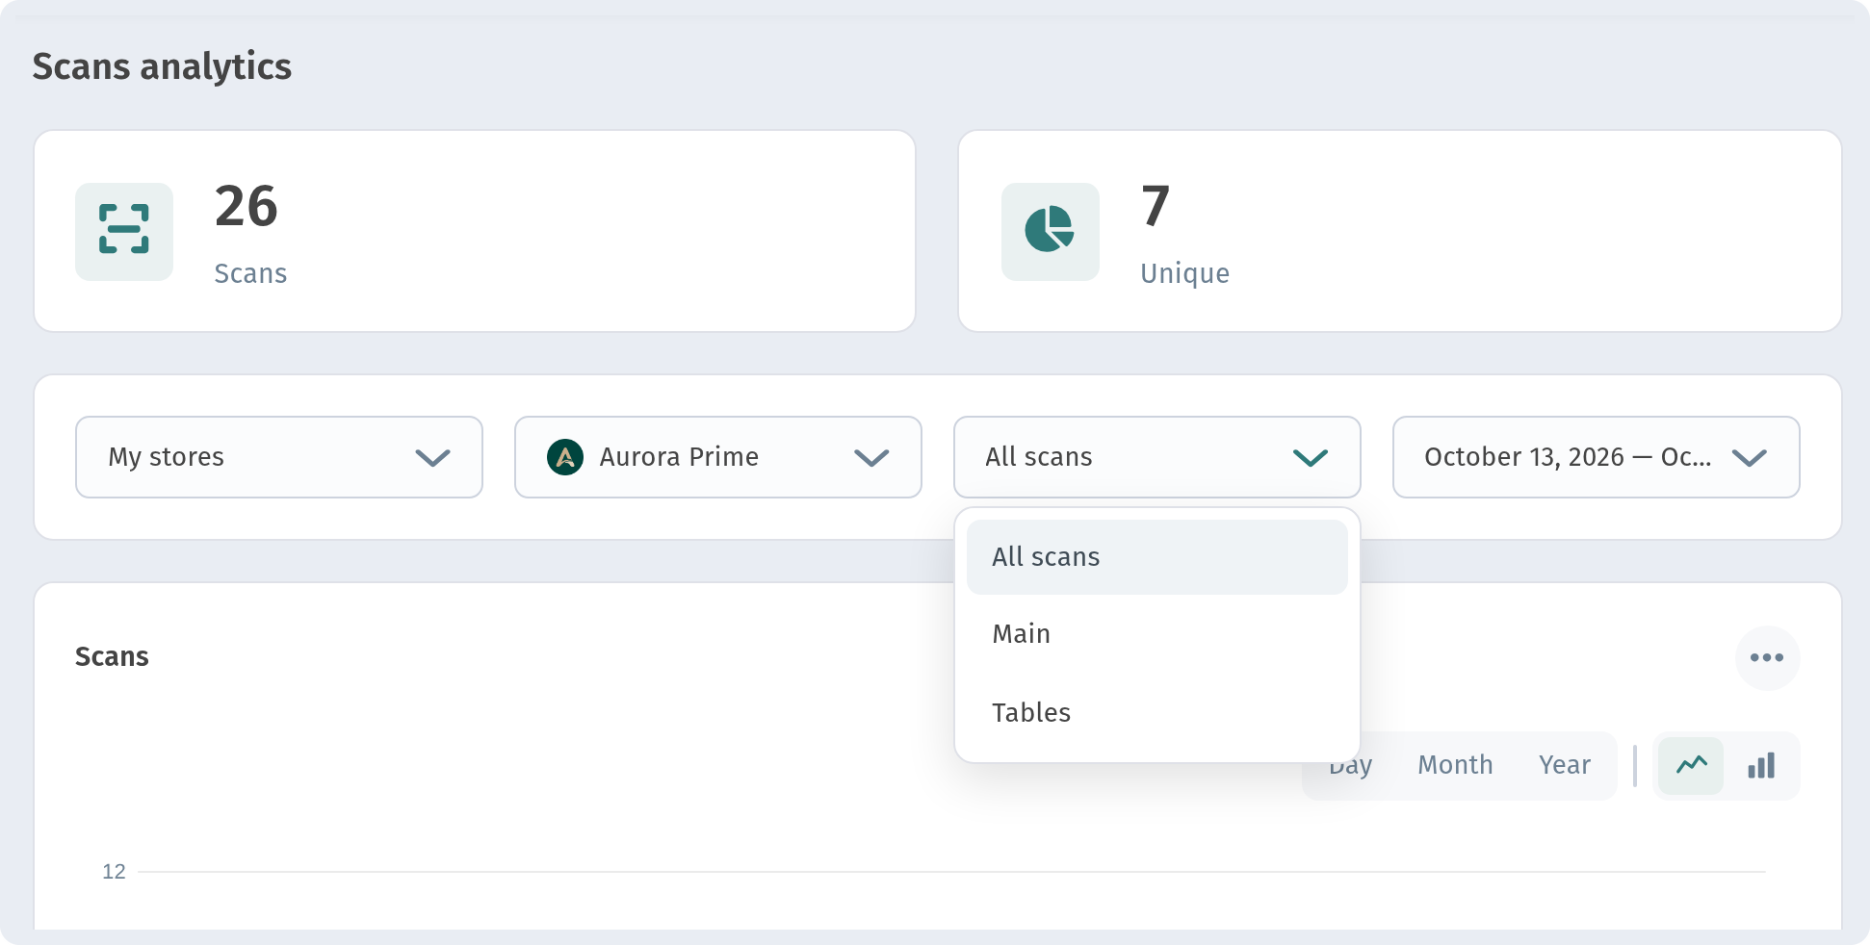Click the Aurora Prime logo icon
The image size is (1870, 945).
(x=565, y=457)
